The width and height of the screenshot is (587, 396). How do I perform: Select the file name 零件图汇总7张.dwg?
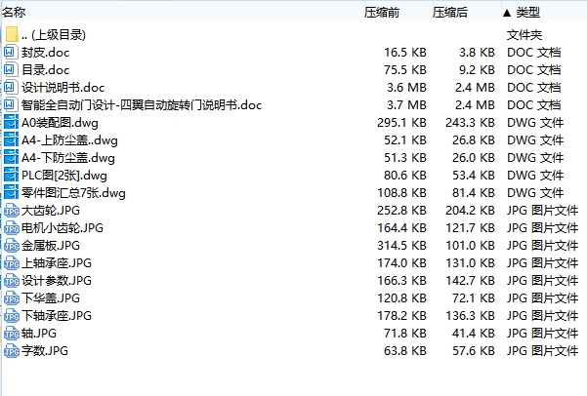click(x=73, y=193)
